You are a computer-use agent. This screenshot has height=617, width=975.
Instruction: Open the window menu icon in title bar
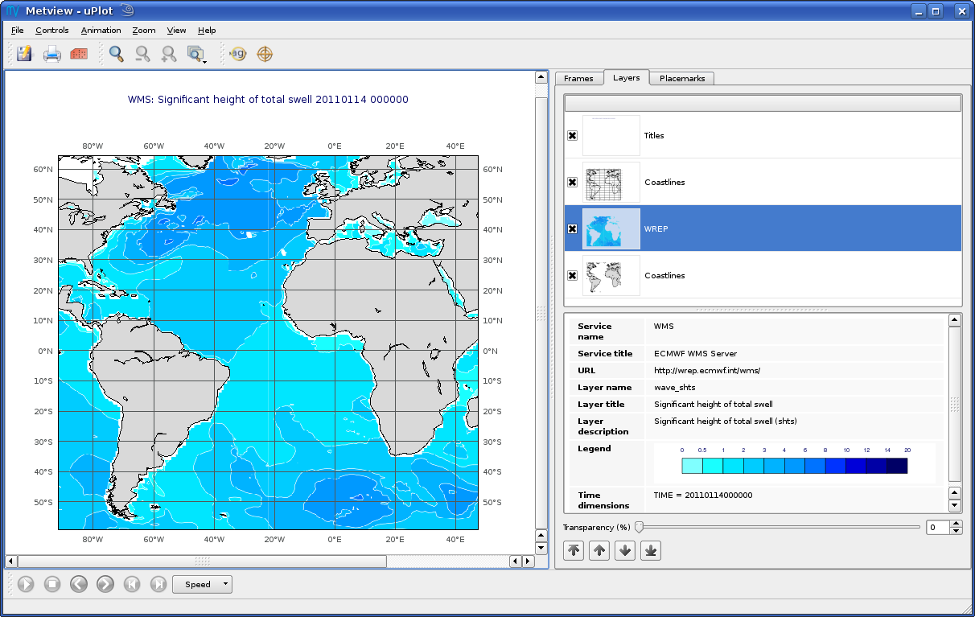pyautogui.click(x=13, y=10)
